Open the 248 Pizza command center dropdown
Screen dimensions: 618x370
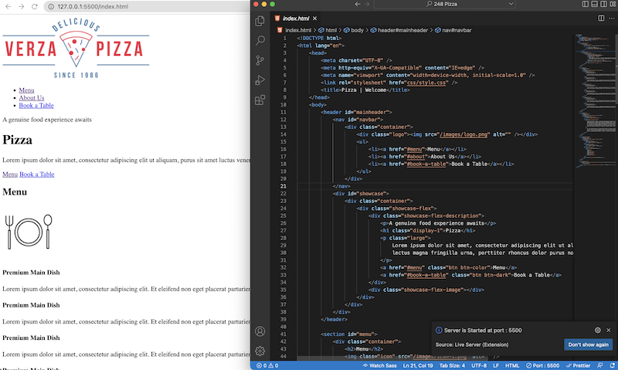(445, 4)
